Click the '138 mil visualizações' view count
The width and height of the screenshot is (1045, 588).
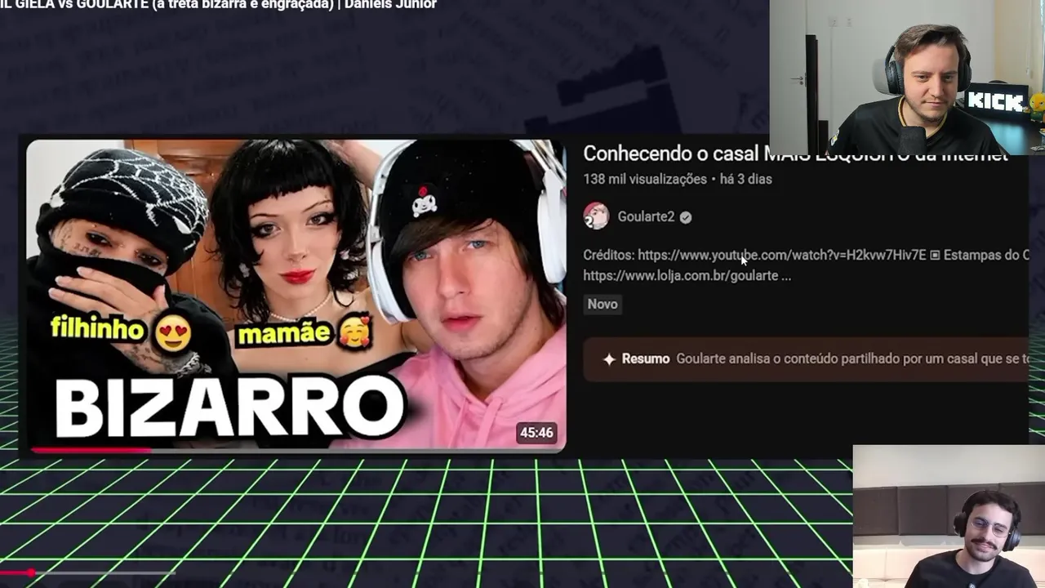(x=645, y=180)
